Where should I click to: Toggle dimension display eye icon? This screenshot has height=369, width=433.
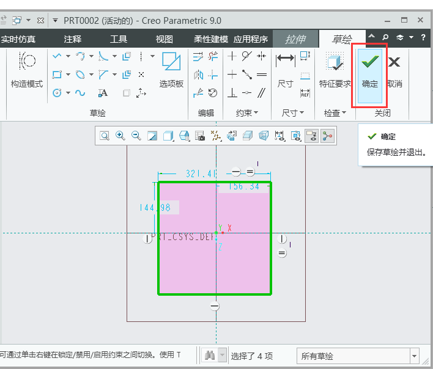tap(279, 136)
